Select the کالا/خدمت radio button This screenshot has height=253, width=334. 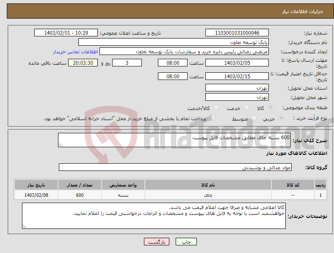216,107
